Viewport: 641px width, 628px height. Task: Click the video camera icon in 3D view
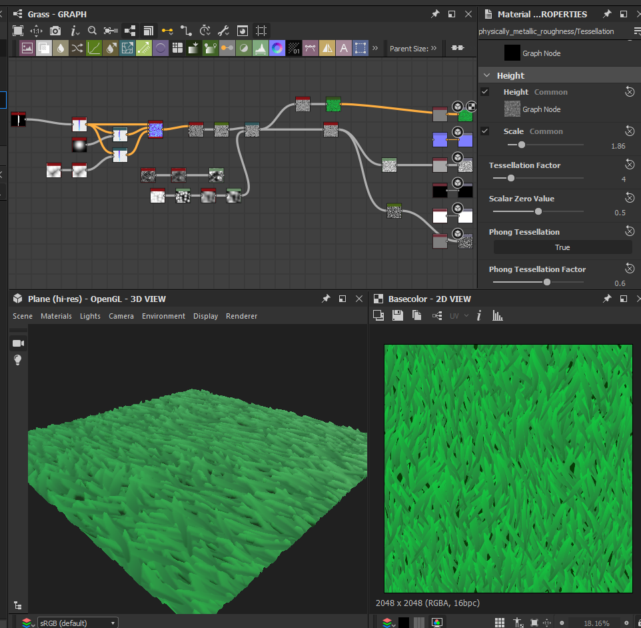click(18, 343)
